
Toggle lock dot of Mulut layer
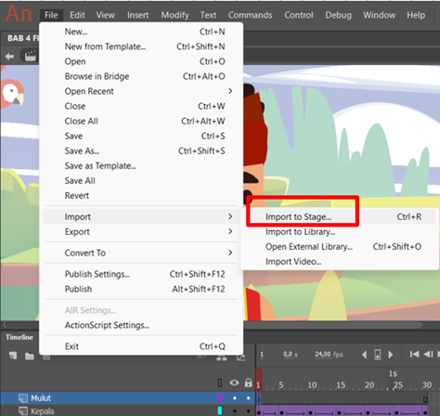pos(248,398)
